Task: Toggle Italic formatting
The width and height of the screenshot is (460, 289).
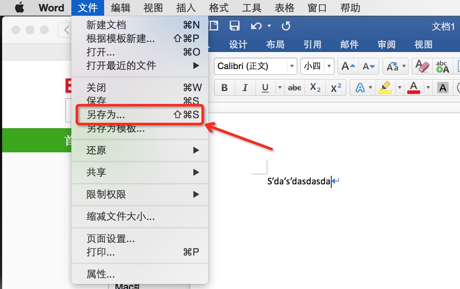Action: pos(245,88)
